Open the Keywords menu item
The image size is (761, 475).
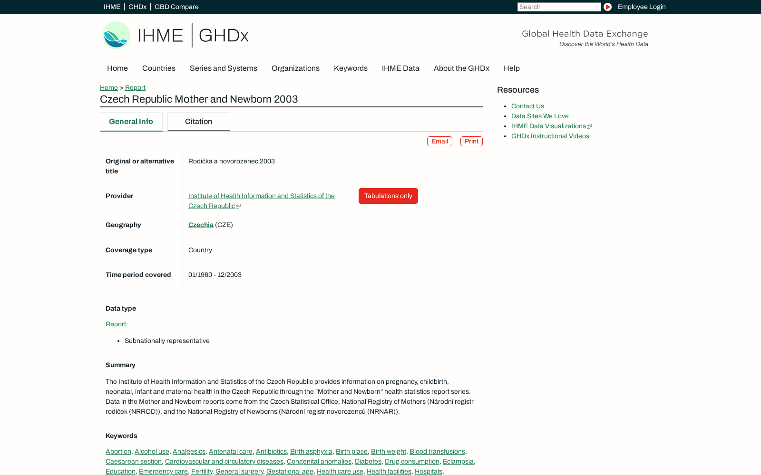351,68
